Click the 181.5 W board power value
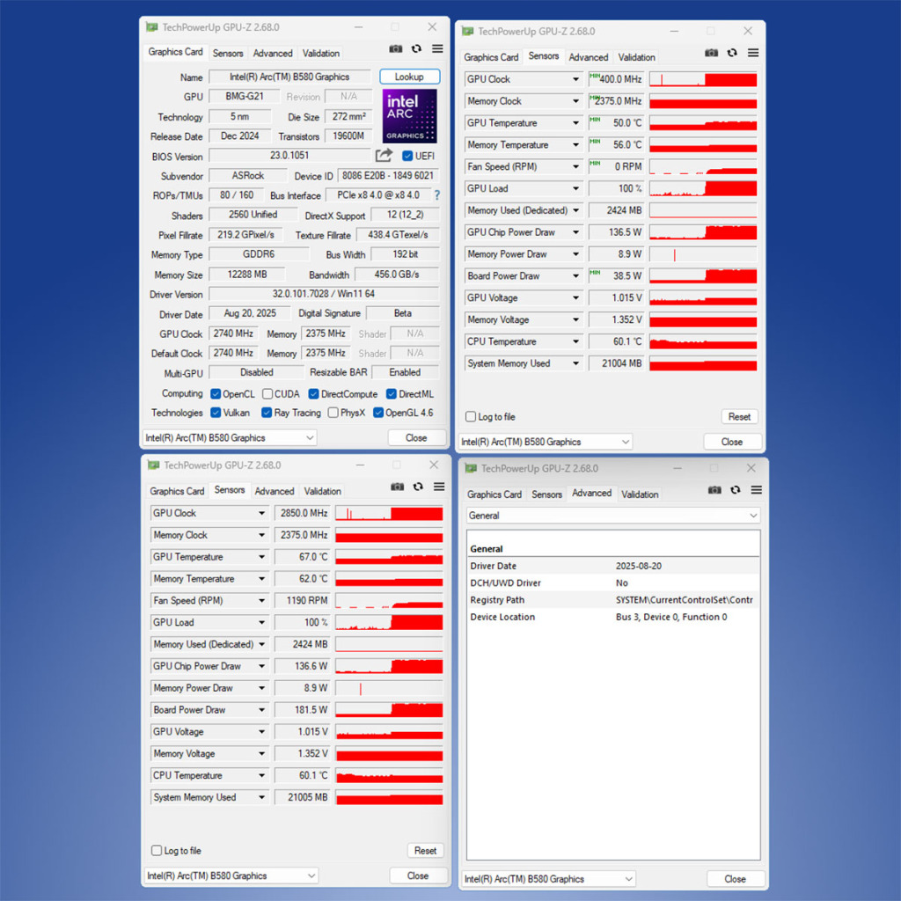Image resolution: width=901 pixels, height=901 pixels. (x=303, y=710)
